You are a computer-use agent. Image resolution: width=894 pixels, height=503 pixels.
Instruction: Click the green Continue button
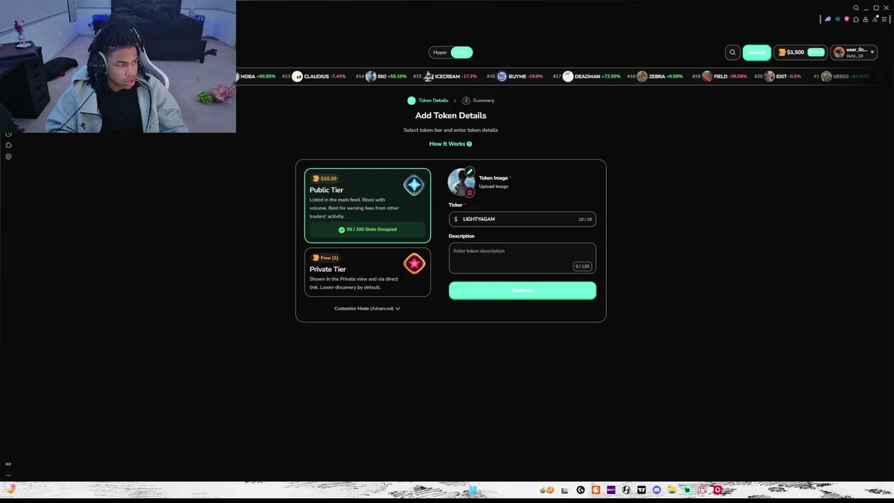522,291
